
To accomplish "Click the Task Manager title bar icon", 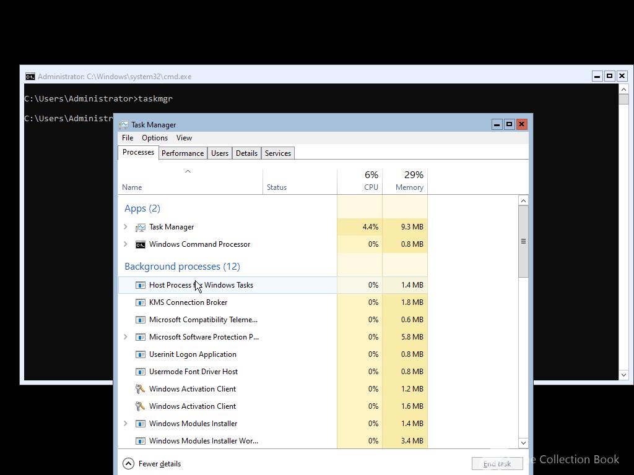I will [x=124, y=125].
